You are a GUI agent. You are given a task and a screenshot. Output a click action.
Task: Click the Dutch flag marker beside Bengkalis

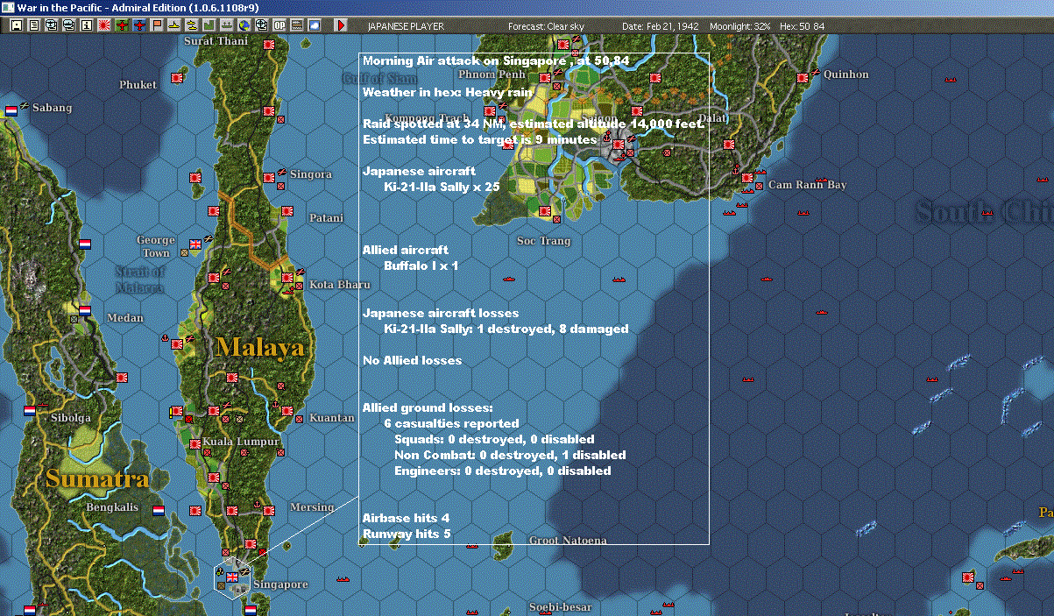pos(159,510)
